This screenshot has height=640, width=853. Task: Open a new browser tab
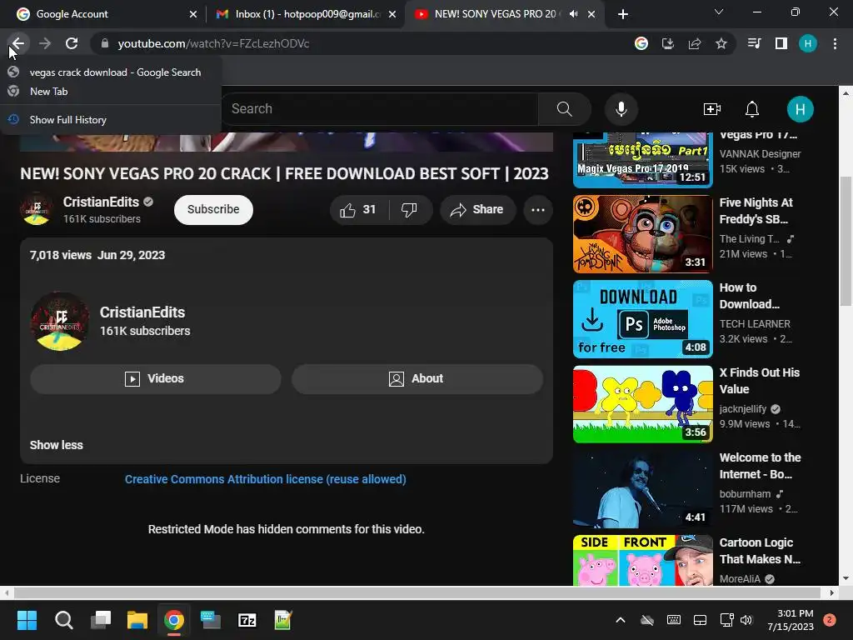pos(623,14)
